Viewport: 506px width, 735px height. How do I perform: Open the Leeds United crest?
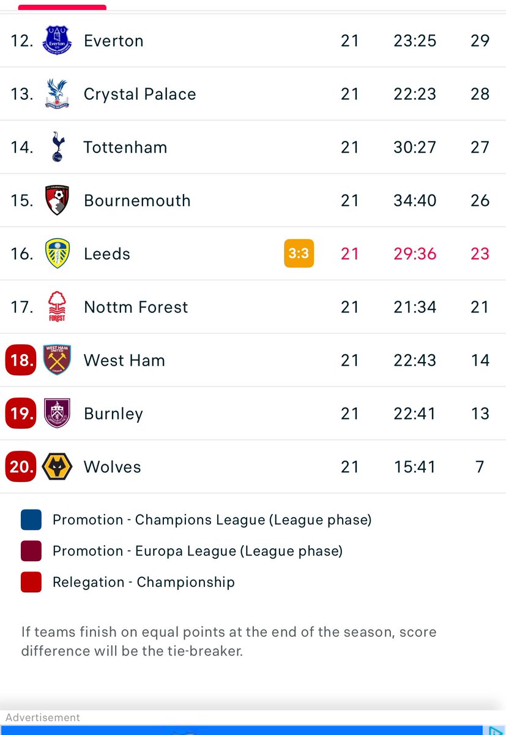coord(58,254)
